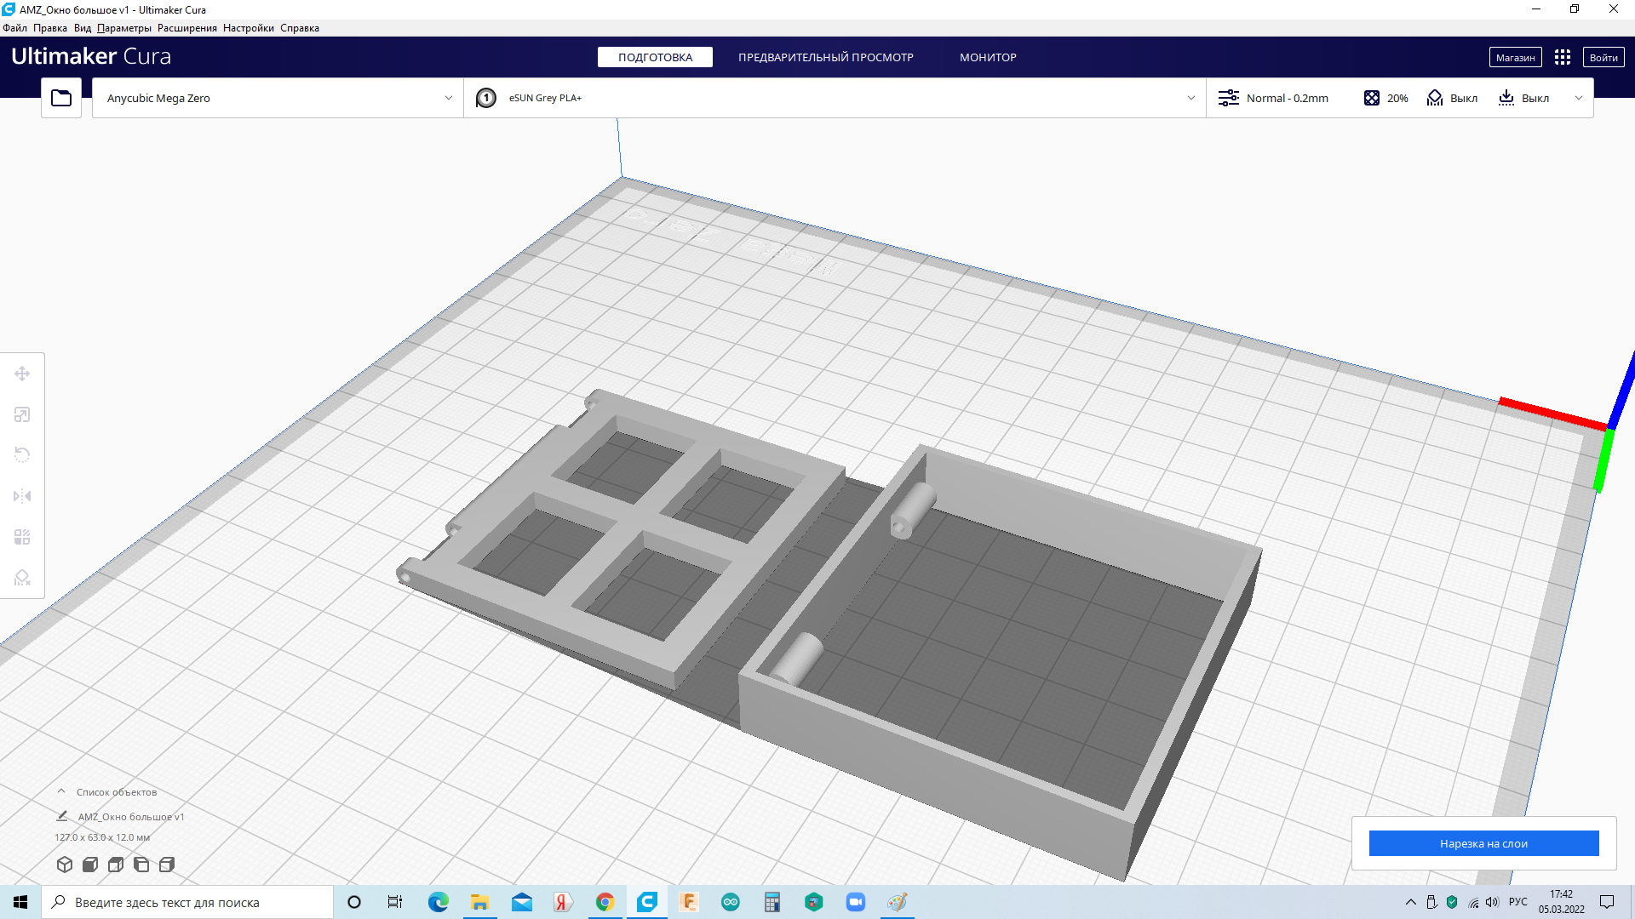Viewport: 1635px width, 919px height.
Task: Click the Windows taskbar search field
Action: [x=187, y=902]
